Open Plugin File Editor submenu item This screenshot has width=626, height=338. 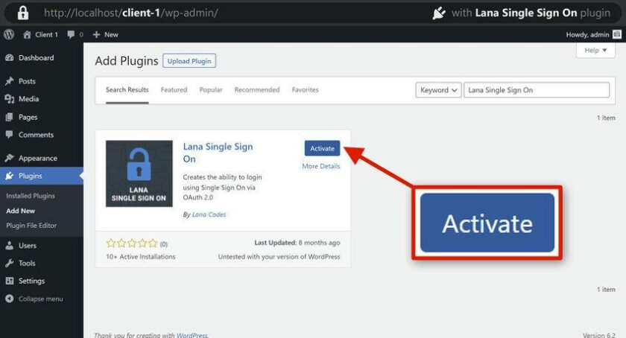31,226
